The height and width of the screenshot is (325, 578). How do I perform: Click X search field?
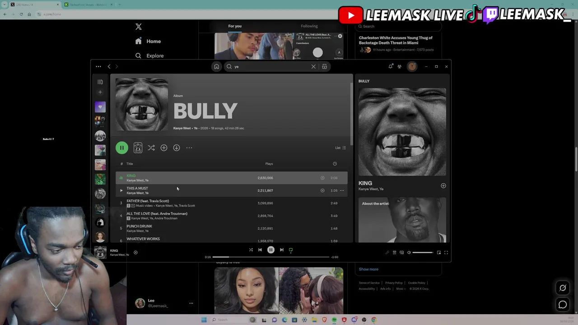point(398,26)
